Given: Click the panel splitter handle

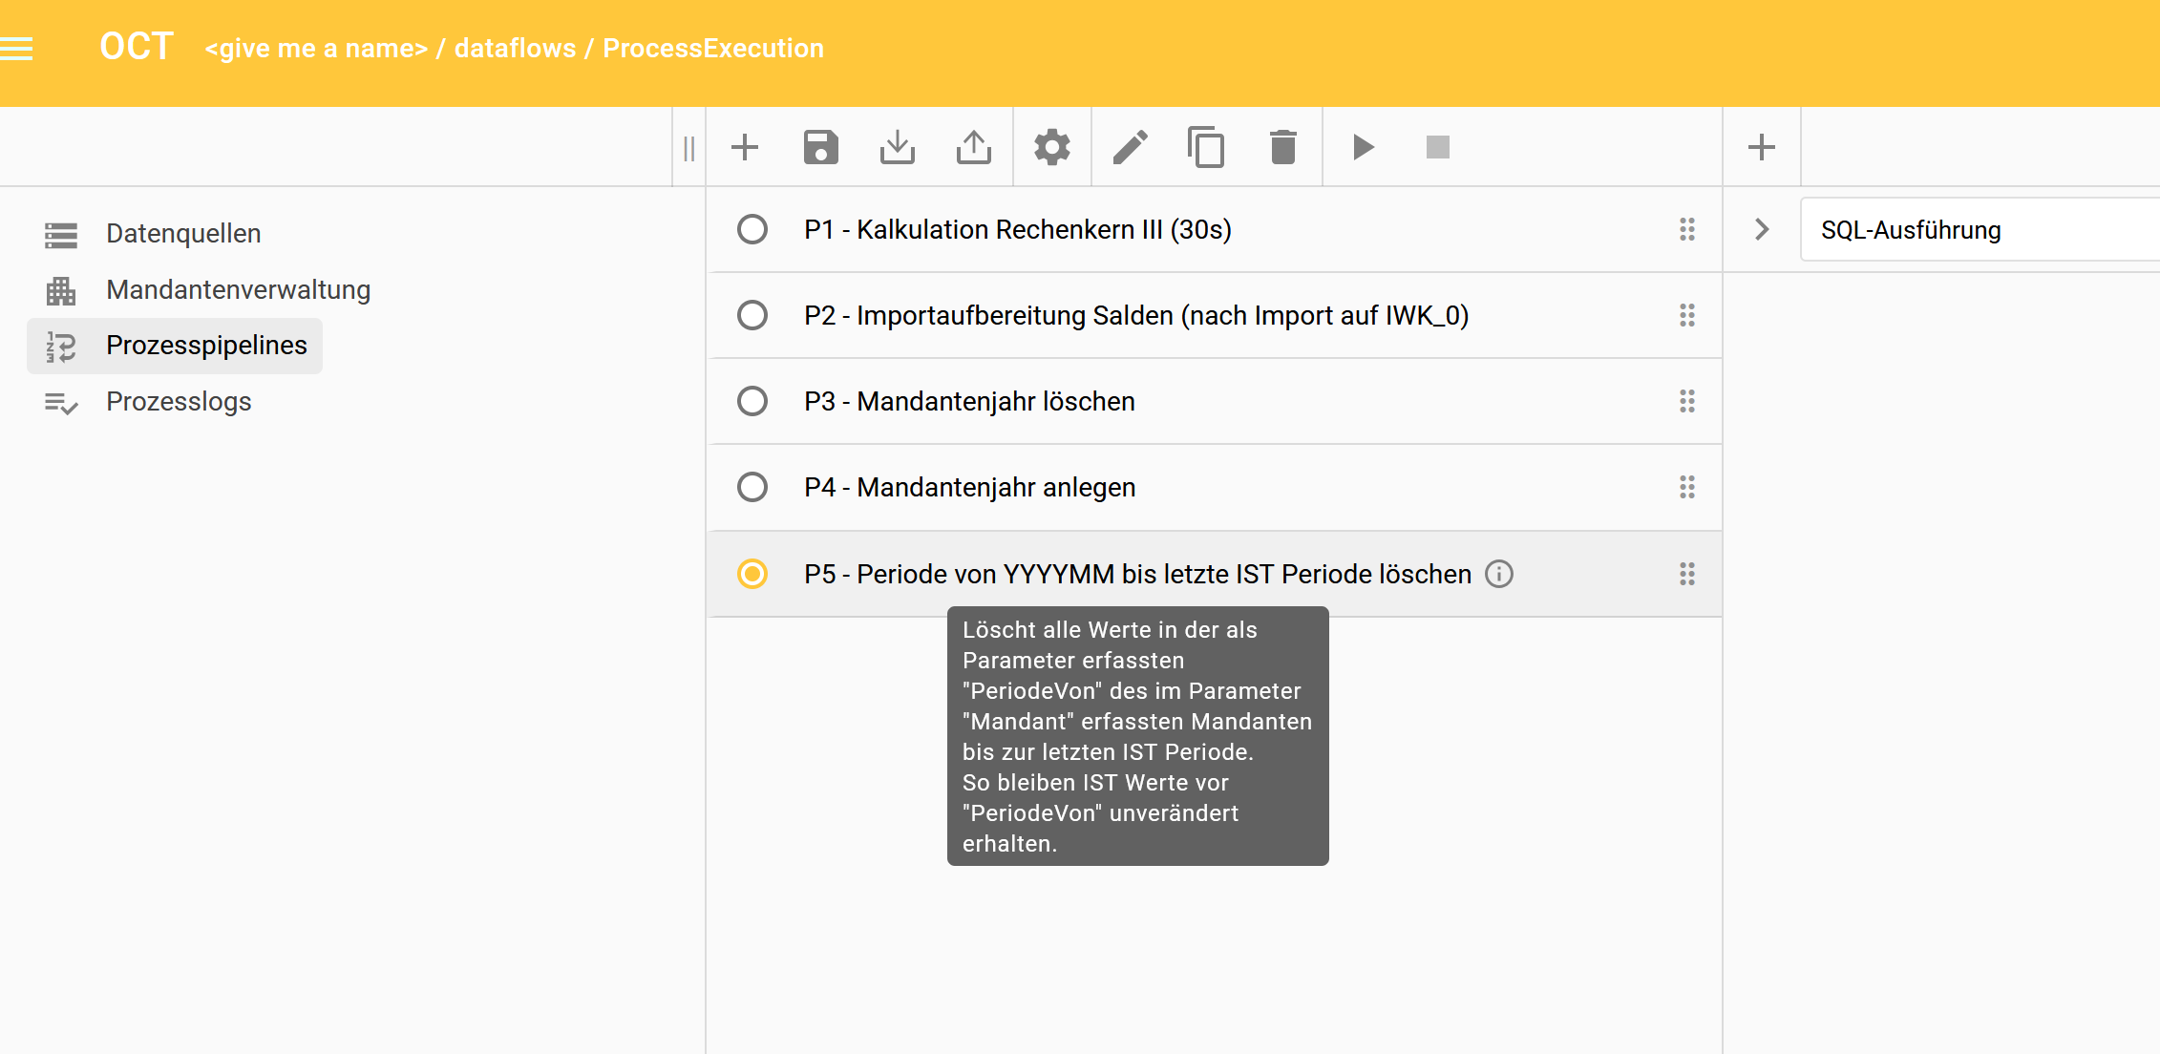Looking at the screenshot, I should tap(688, 148).
